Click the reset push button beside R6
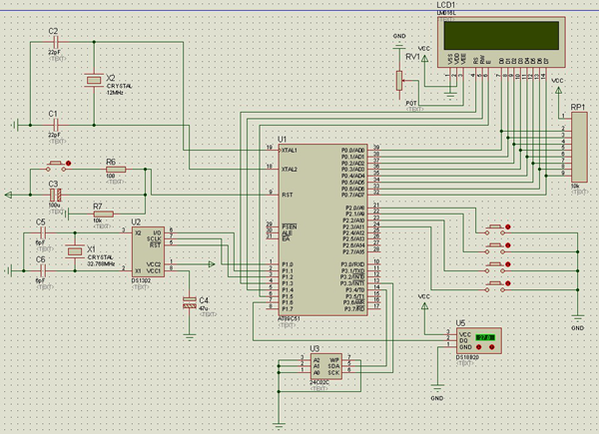This screenshot has width=599, height=434. coord(56,166)
